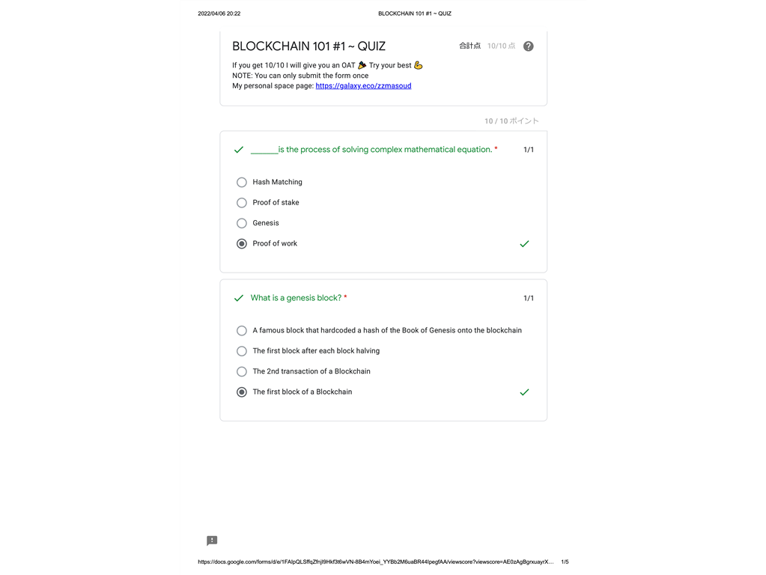Pick the 2nd transaction of a Blockchain
This screenshot has height=575, width=766.
[242, 371]
